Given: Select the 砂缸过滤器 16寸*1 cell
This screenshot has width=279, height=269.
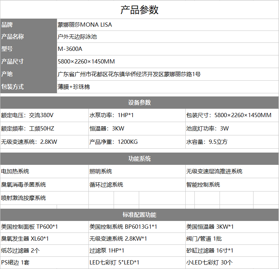Looking at the screenshot, I should [x=231, y=250].
